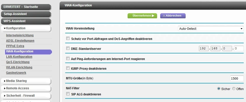Go to ADSL-Einstellungen page
The width and height of the screenshot is (246, 102).
click(x=20, y=41)
